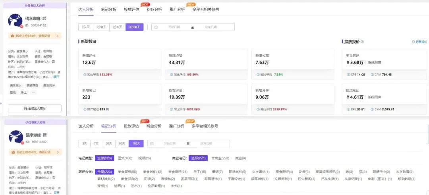Click the help icon in the 新增评论 card
Viewport: 429px width, 195px height.
point(171,109)
